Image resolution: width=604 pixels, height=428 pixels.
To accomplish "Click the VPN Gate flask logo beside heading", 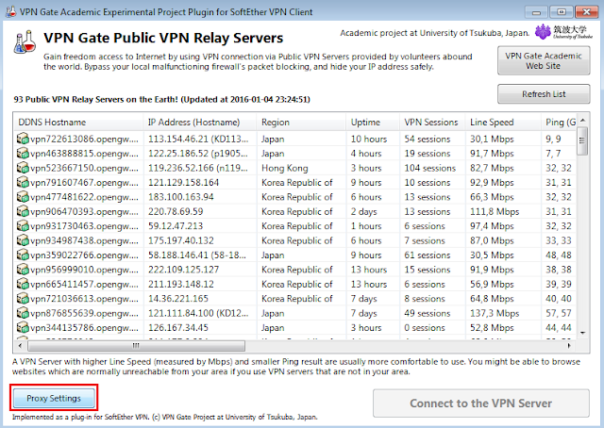I will point(25,42).
